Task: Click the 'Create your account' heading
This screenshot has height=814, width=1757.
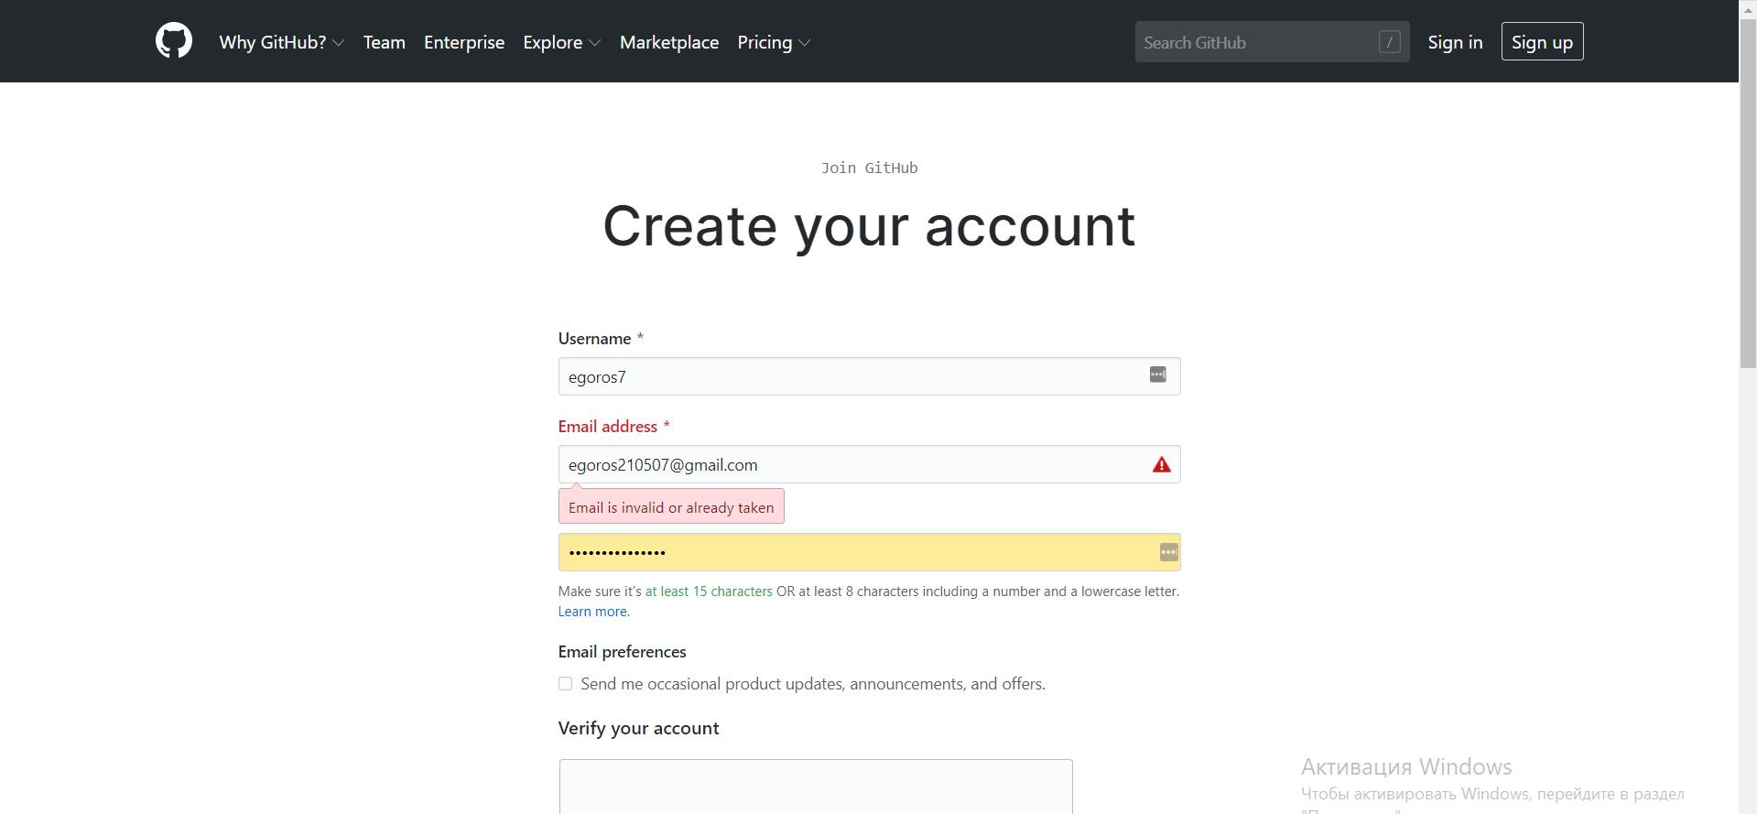Action: pos(869,226)
